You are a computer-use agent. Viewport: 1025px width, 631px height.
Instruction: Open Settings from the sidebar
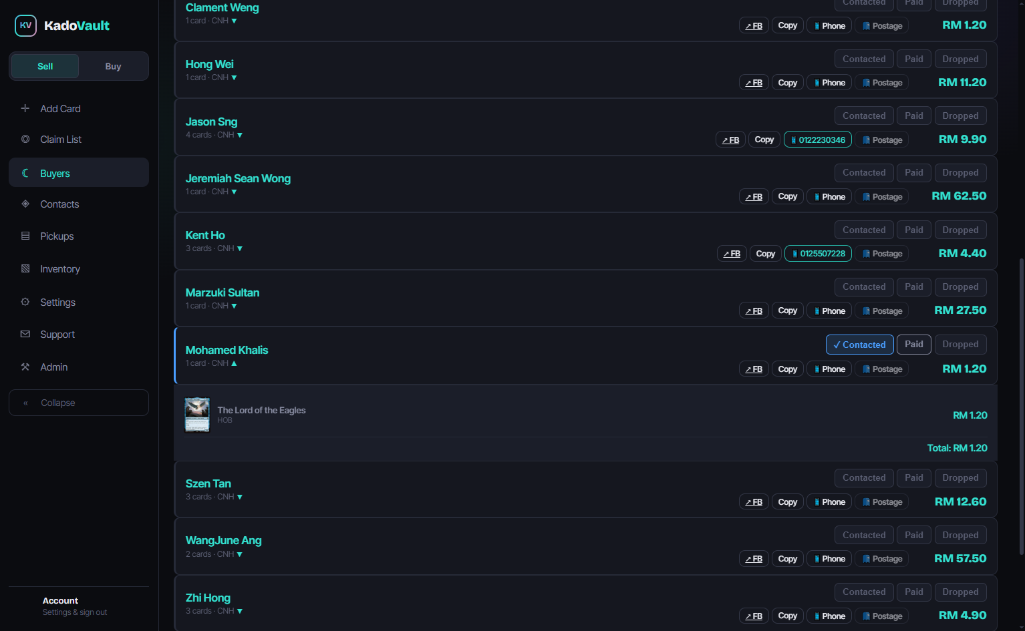[x=79, y=302]
